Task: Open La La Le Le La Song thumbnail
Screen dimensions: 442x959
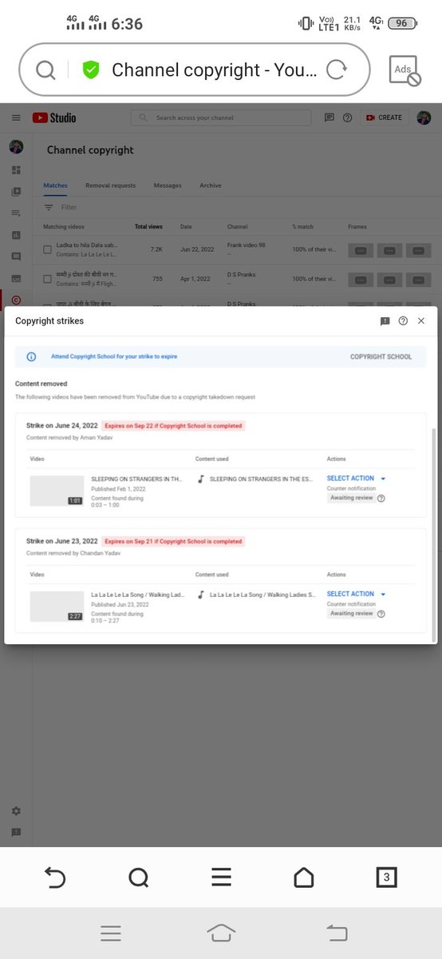Action: coord(57,607)
